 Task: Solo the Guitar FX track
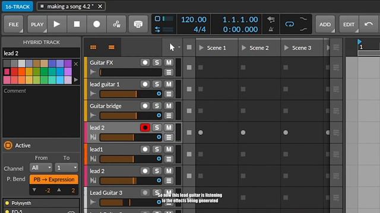click(157, 63)
